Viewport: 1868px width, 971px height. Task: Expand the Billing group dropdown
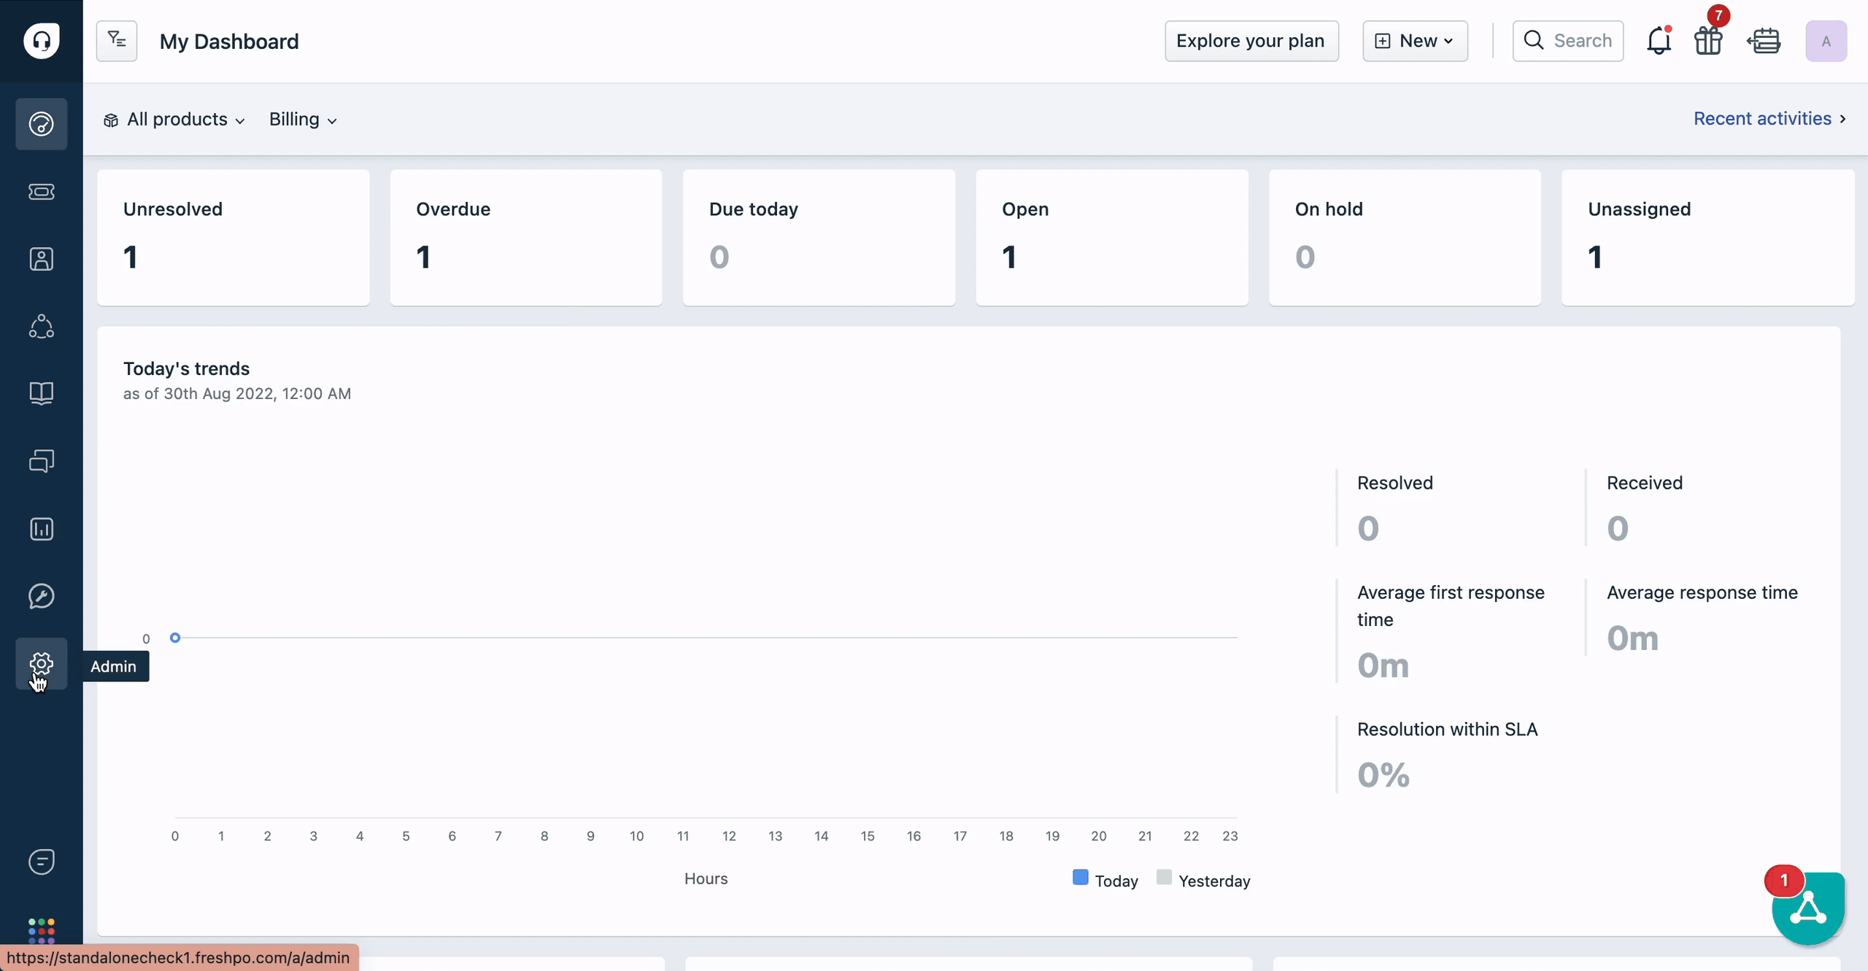tap(303, 120)
